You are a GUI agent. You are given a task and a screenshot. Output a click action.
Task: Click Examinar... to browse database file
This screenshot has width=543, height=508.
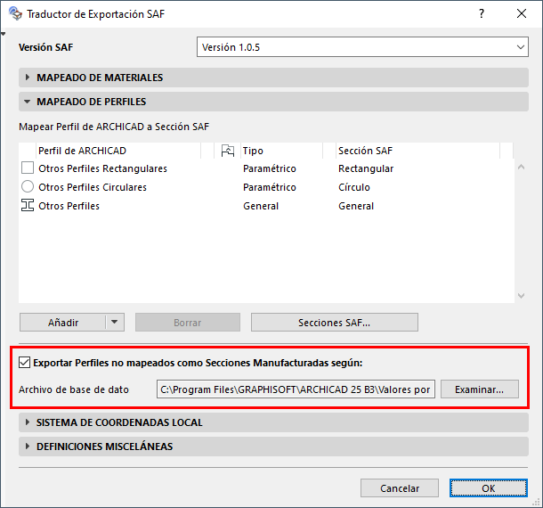pos(479,389)
